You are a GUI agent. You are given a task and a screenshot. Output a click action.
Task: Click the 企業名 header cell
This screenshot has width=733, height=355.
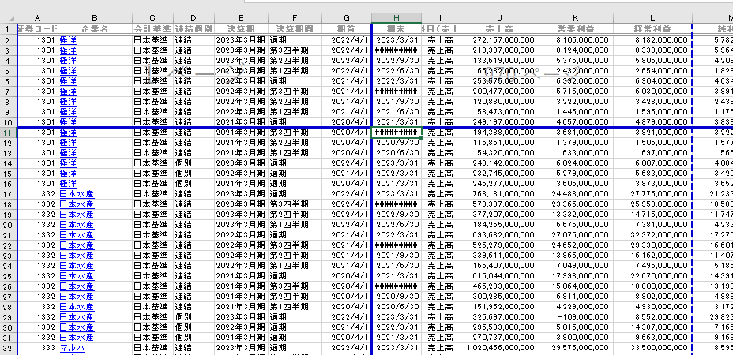[x=95, y=29]
